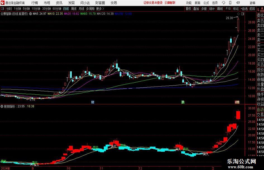Image resolution: width=264 pixels, height=170 pixels.
Task: Open the 问小达 menu
Action: 85,3
